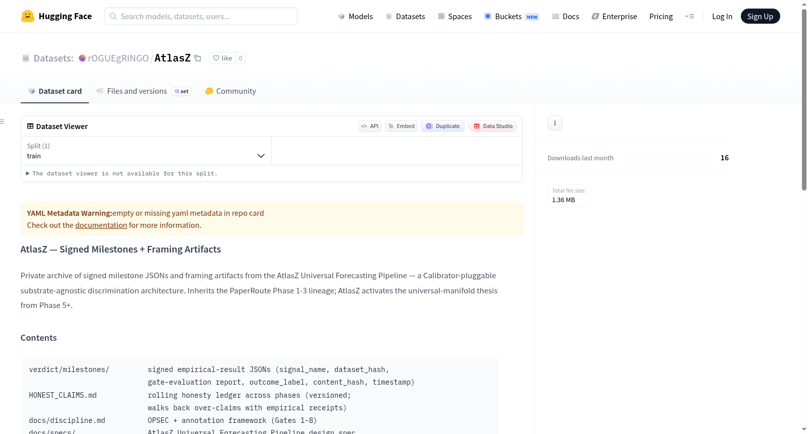
Task: Open the documentation link in warning
Action: point(101,225)
